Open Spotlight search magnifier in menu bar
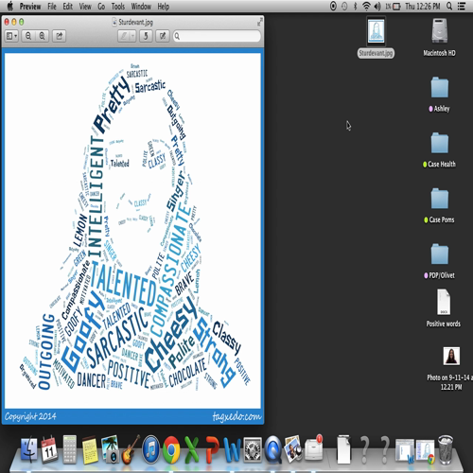473x473 pixels. 449,6
